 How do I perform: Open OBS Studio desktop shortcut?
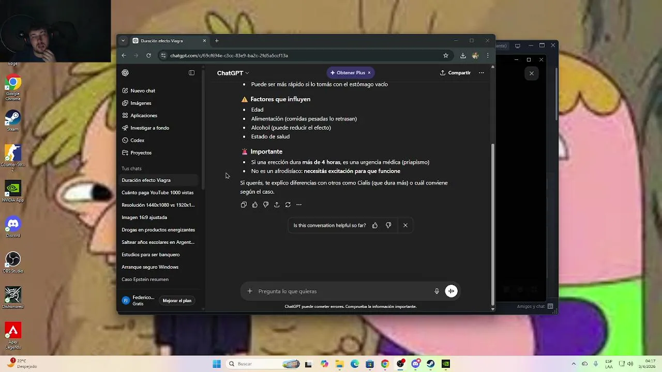coord(13,262)
